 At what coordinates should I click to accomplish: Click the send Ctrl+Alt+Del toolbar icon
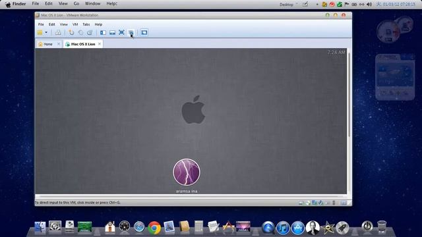point(58,32)
